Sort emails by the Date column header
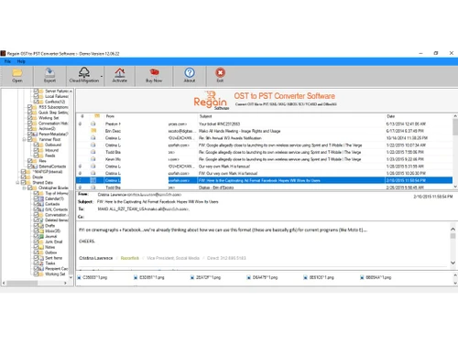The width and height of the screenshot is (458, 343). (391, 116)
